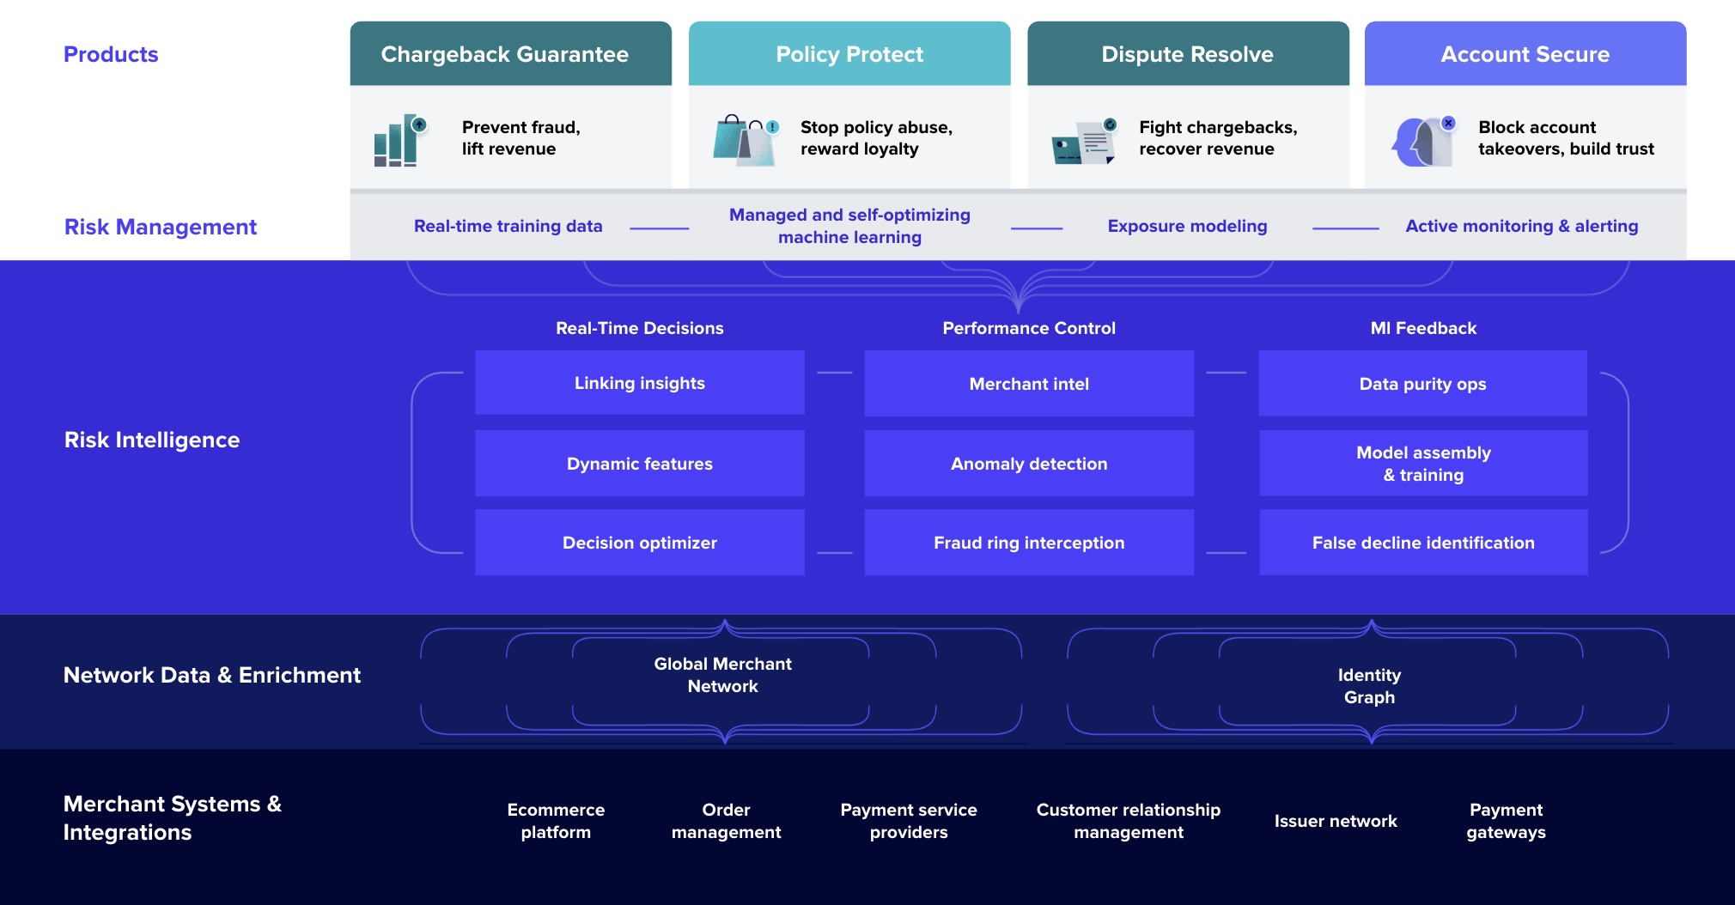Click the Identity Graph label
The height and width of the screenshot is (905, 1735).
pos(1370,686)
